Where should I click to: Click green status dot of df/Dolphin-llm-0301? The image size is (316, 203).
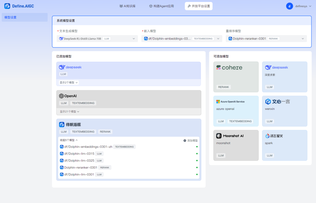pos(197,174)
